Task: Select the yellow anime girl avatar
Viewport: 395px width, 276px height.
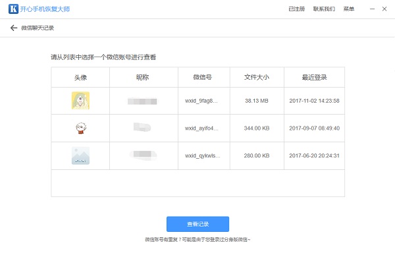Action: [80, 101]
